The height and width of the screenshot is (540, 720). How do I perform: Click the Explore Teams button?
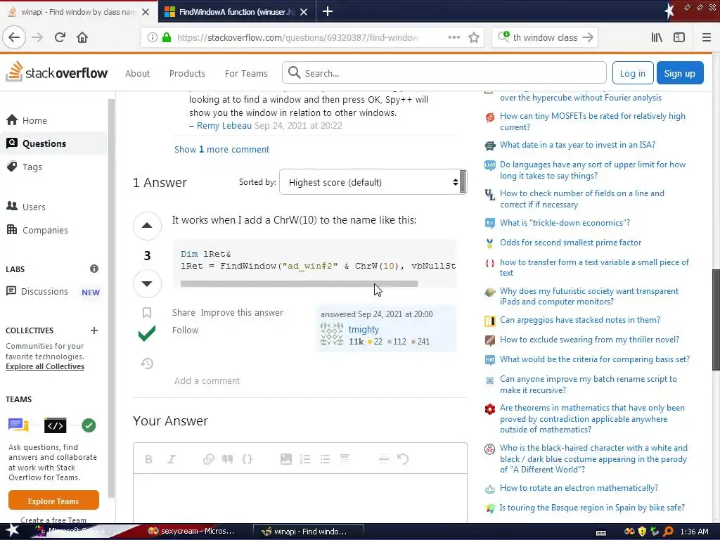pos(53,501)
